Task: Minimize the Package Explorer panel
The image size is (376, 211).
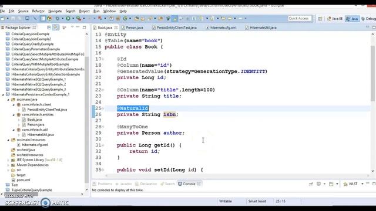Action: (78, 27)
